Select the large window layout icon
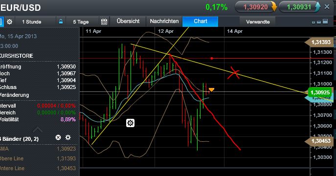 coord(325,22)
